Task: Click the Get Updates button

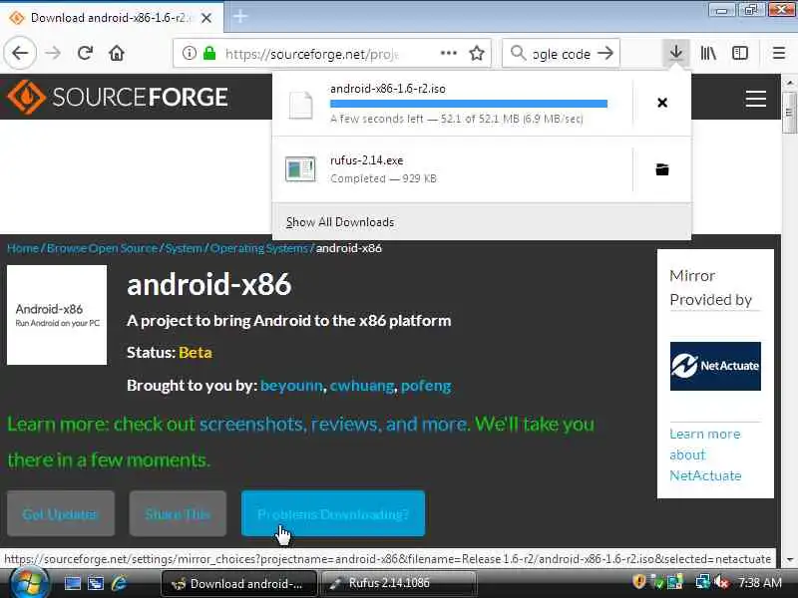Action: [61, 513]
